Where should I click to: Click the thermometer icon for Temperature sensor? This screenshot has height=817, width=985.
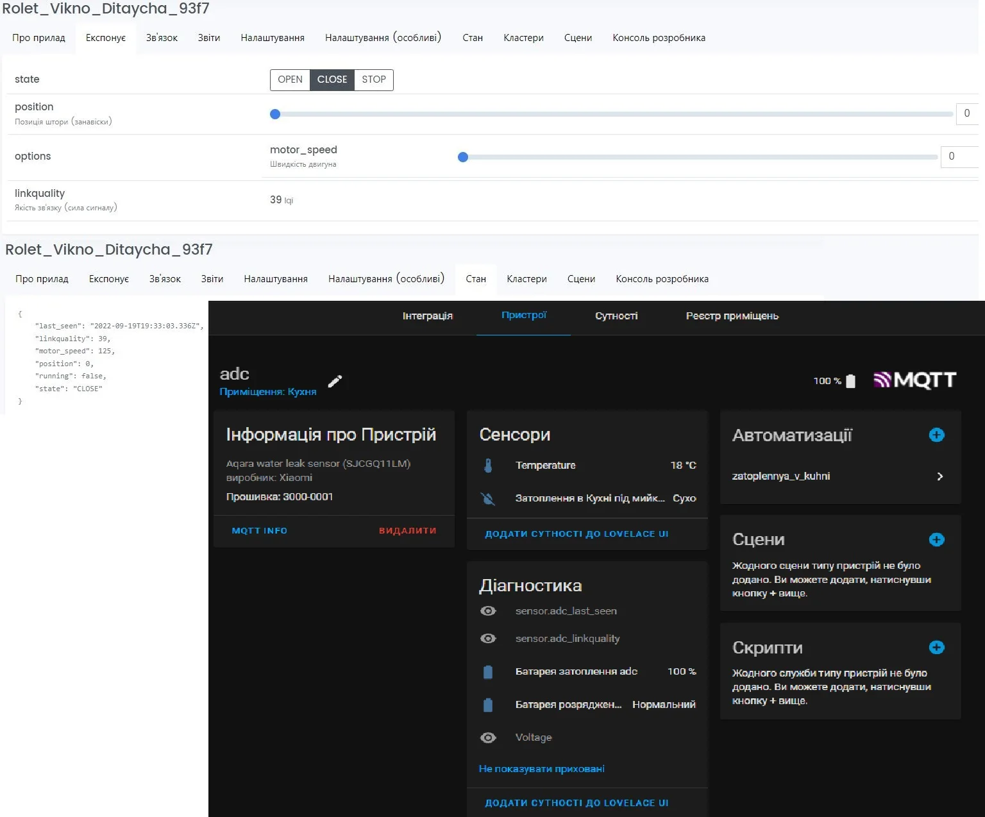pyautogui.click(x=488, y=466)
